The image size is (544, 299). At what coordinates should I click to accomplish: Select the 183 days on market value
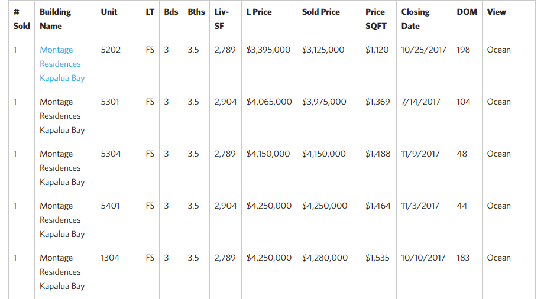[463, 258]
